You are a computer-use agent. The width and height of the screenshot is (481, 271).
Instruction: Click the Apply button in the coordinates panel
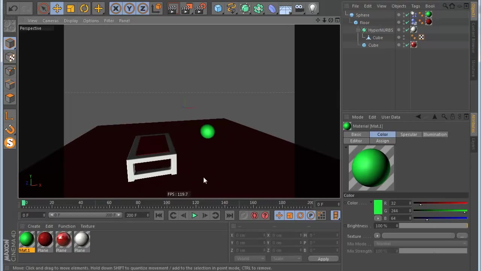click(x=323, y=259)
